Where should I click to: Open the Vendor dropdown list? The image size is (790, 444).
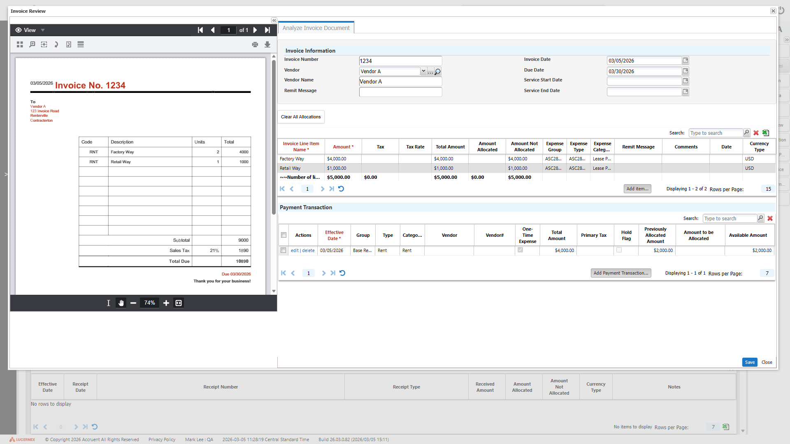point(423,71)
